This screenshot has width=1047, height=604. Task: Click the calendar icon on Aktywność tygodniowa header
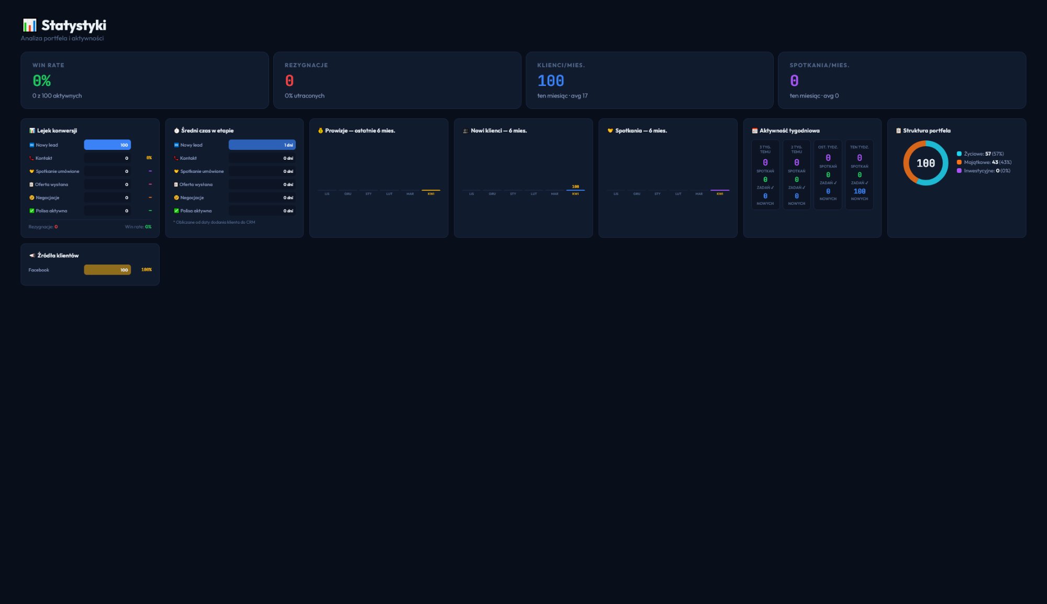754,130
